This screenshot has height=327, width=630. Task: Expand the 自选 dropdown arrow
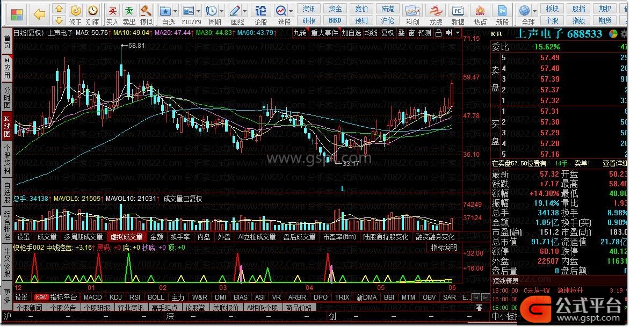click(x=176, y=11)
